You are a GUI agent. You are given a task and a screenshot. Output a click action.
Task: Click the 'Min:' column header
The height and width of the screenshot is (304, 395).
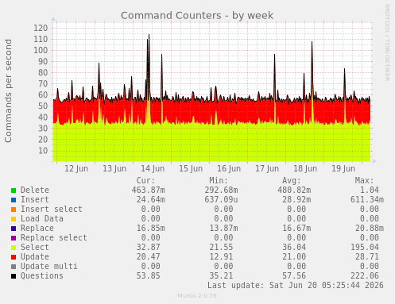pyautogui.click(x=219, y=180)
